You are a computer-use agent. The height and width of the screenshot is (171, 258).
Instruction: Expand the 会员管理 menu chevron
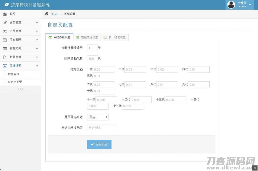37,22
